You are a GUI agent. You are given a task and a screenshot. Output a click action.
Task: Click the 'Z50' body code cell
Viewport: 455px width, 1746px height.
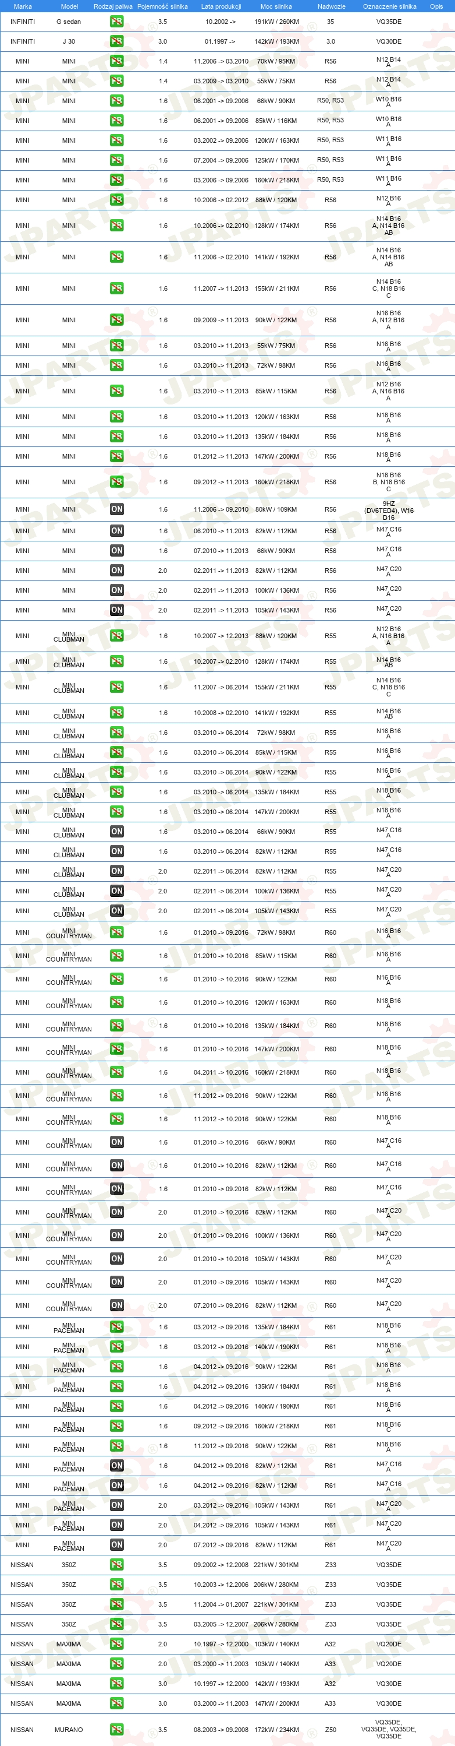coord(330,1730)
